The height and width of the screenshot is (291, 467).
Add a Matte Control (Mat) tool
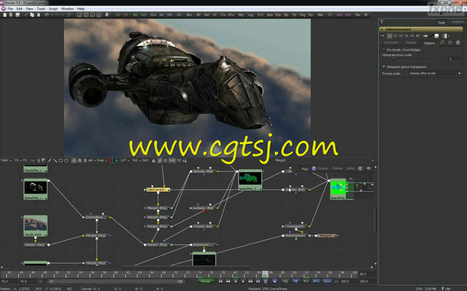click(x=320, y=15)
